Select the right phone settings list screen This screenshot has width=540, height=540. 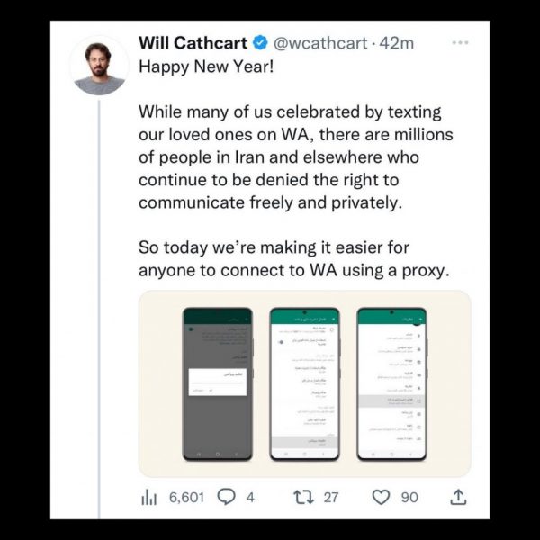(x=391, y=384)
